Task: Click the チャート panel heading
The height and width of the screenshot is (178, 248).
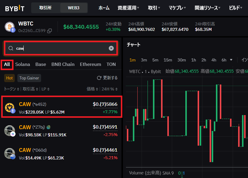Action: 133,45
